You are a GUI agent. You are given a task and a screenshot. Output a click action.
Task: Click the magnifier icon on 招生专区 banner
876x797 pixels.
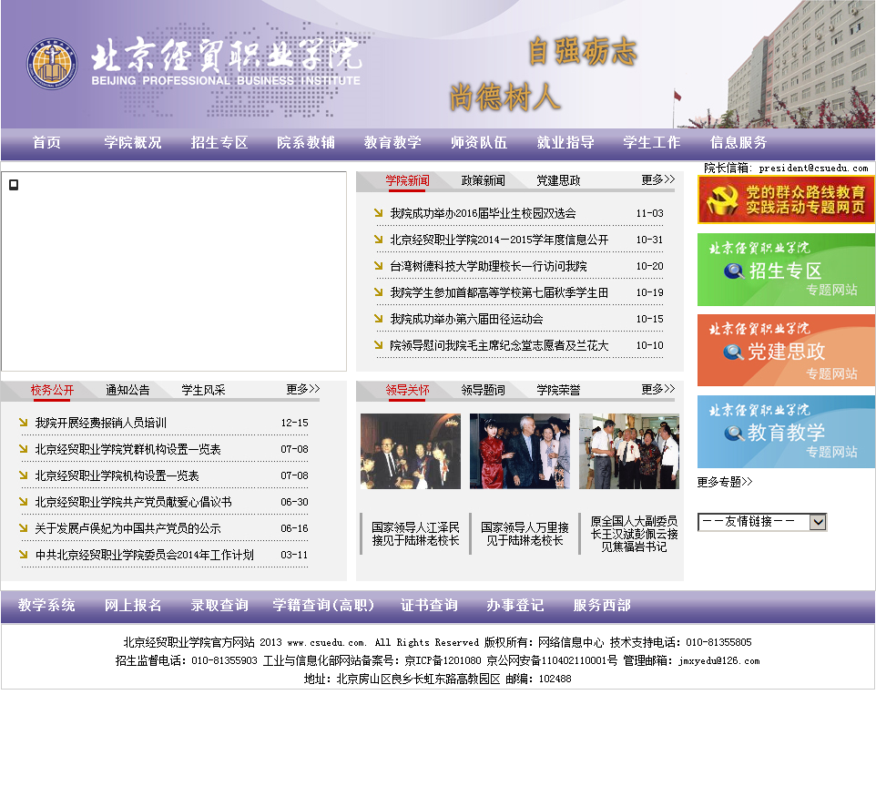(734, 271)
